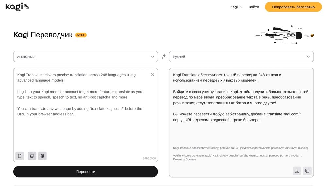This screenshot has width=327, height=186.
Task: Click the Kagi Переводчик title
Action: point(43,35)
